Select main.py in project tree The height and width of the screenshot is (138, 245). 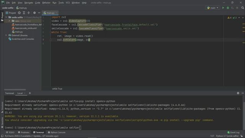(18, 32)
